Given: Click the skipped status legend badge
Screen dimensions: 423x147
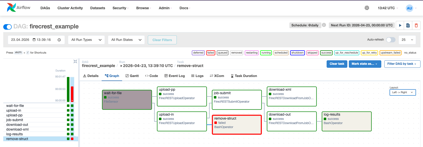Looking at the screenshot, I should coord(312,53).
